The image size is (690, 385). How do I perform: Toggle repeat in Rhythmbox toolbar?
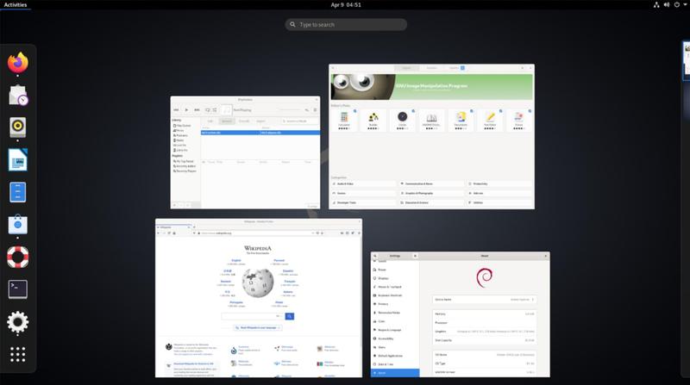pyautogui.click(x=208, y=110)
